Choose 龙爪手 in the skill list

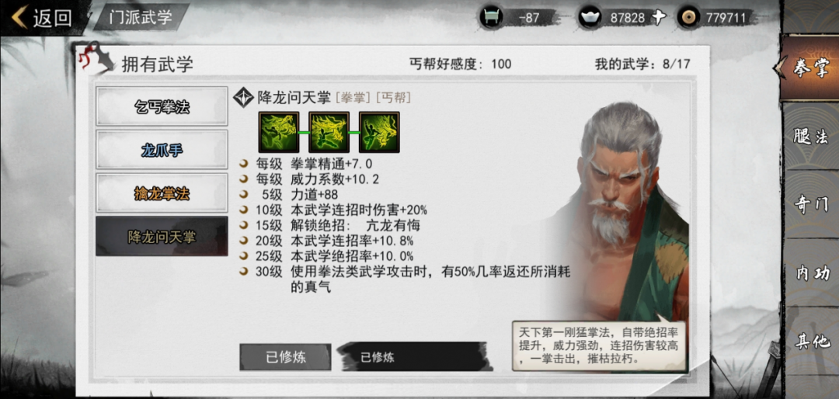tap(162, 150)
